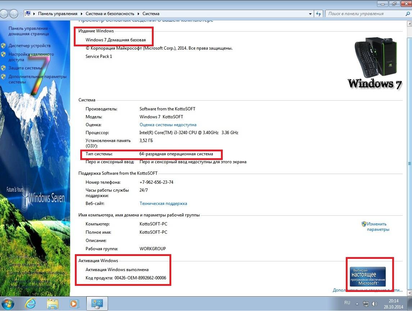This screenshot has width=412, height=311.
Task: Select the Intel Core i3-3240 processor text
Action: [189, 133]
